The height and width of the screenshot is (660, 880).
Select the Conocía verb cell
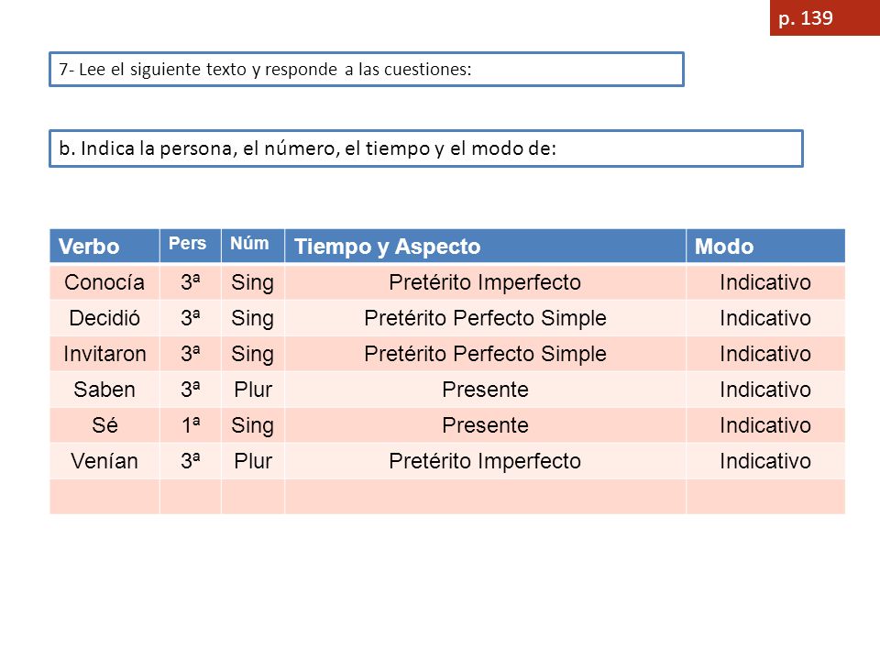point(104,281)
